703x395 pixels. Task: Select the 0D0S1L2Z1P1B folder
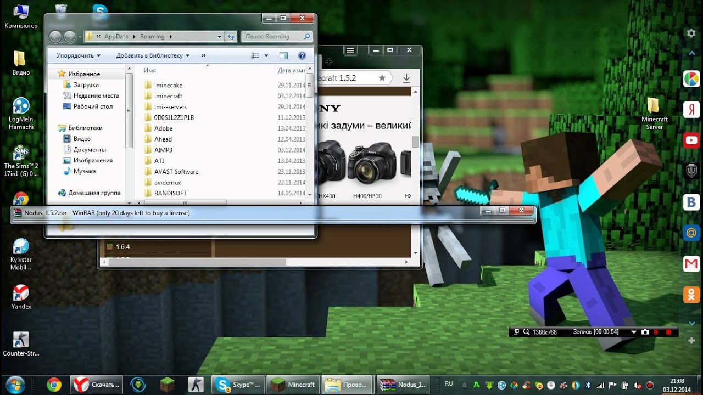174,117
